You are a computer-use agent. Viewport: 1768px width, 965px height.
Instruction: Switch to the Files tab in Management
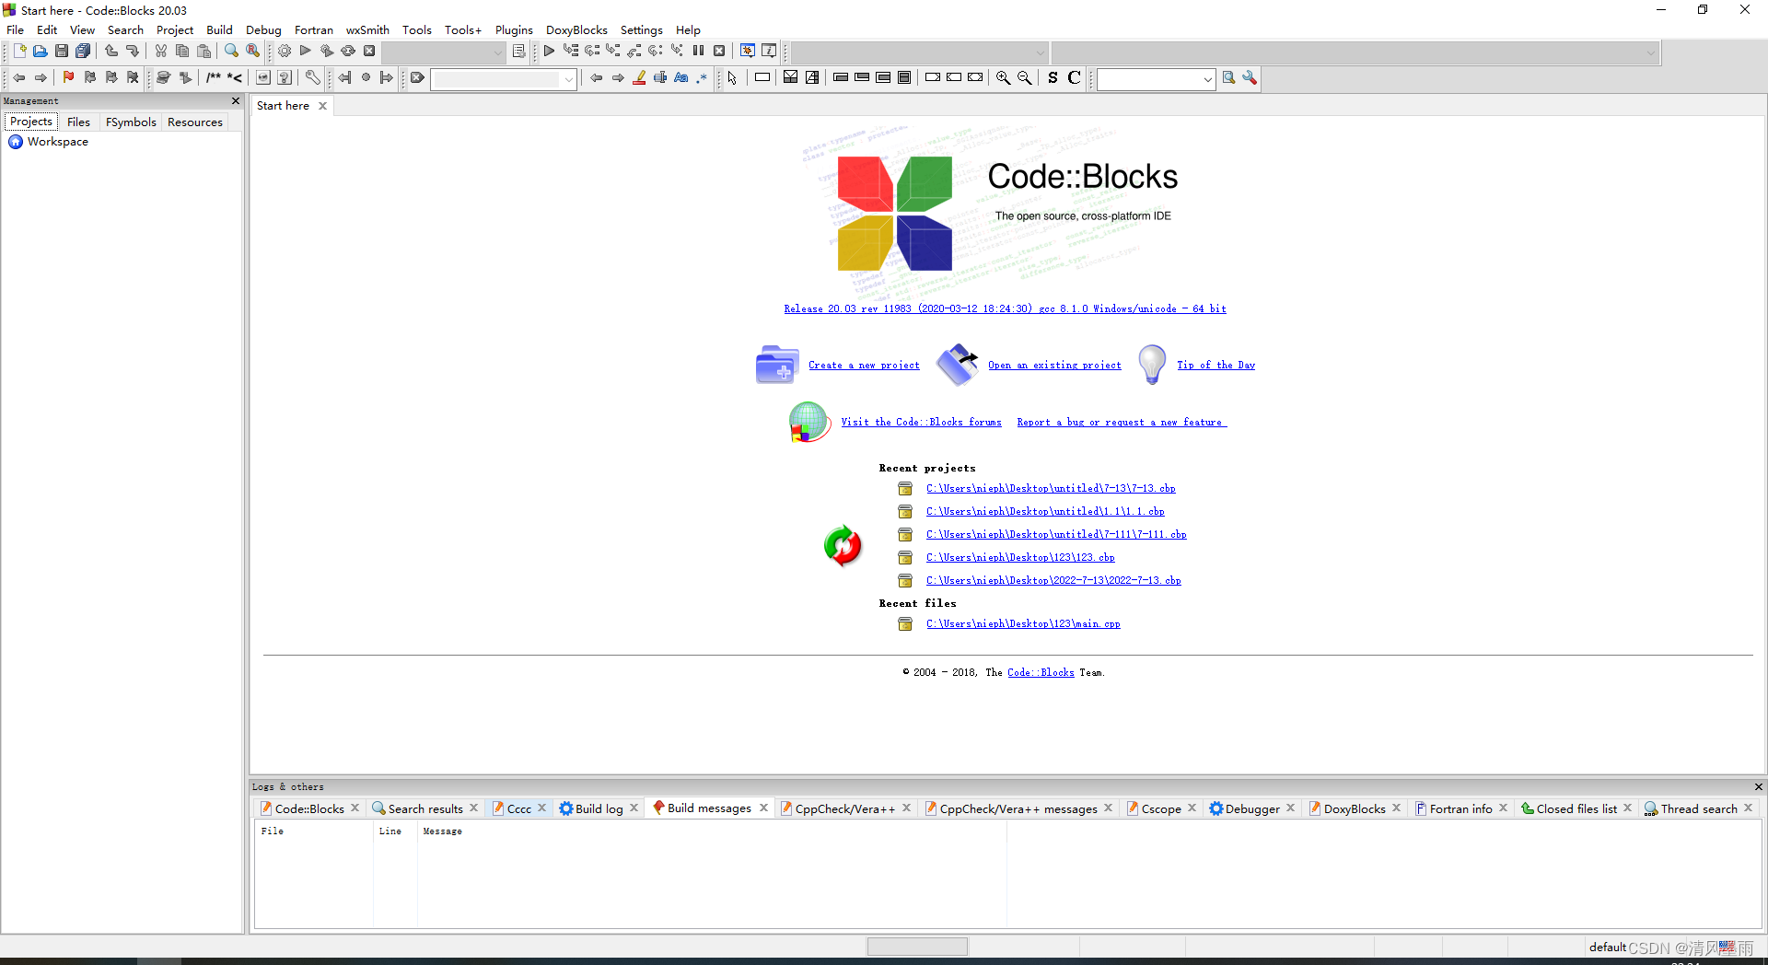coord(78,122)
